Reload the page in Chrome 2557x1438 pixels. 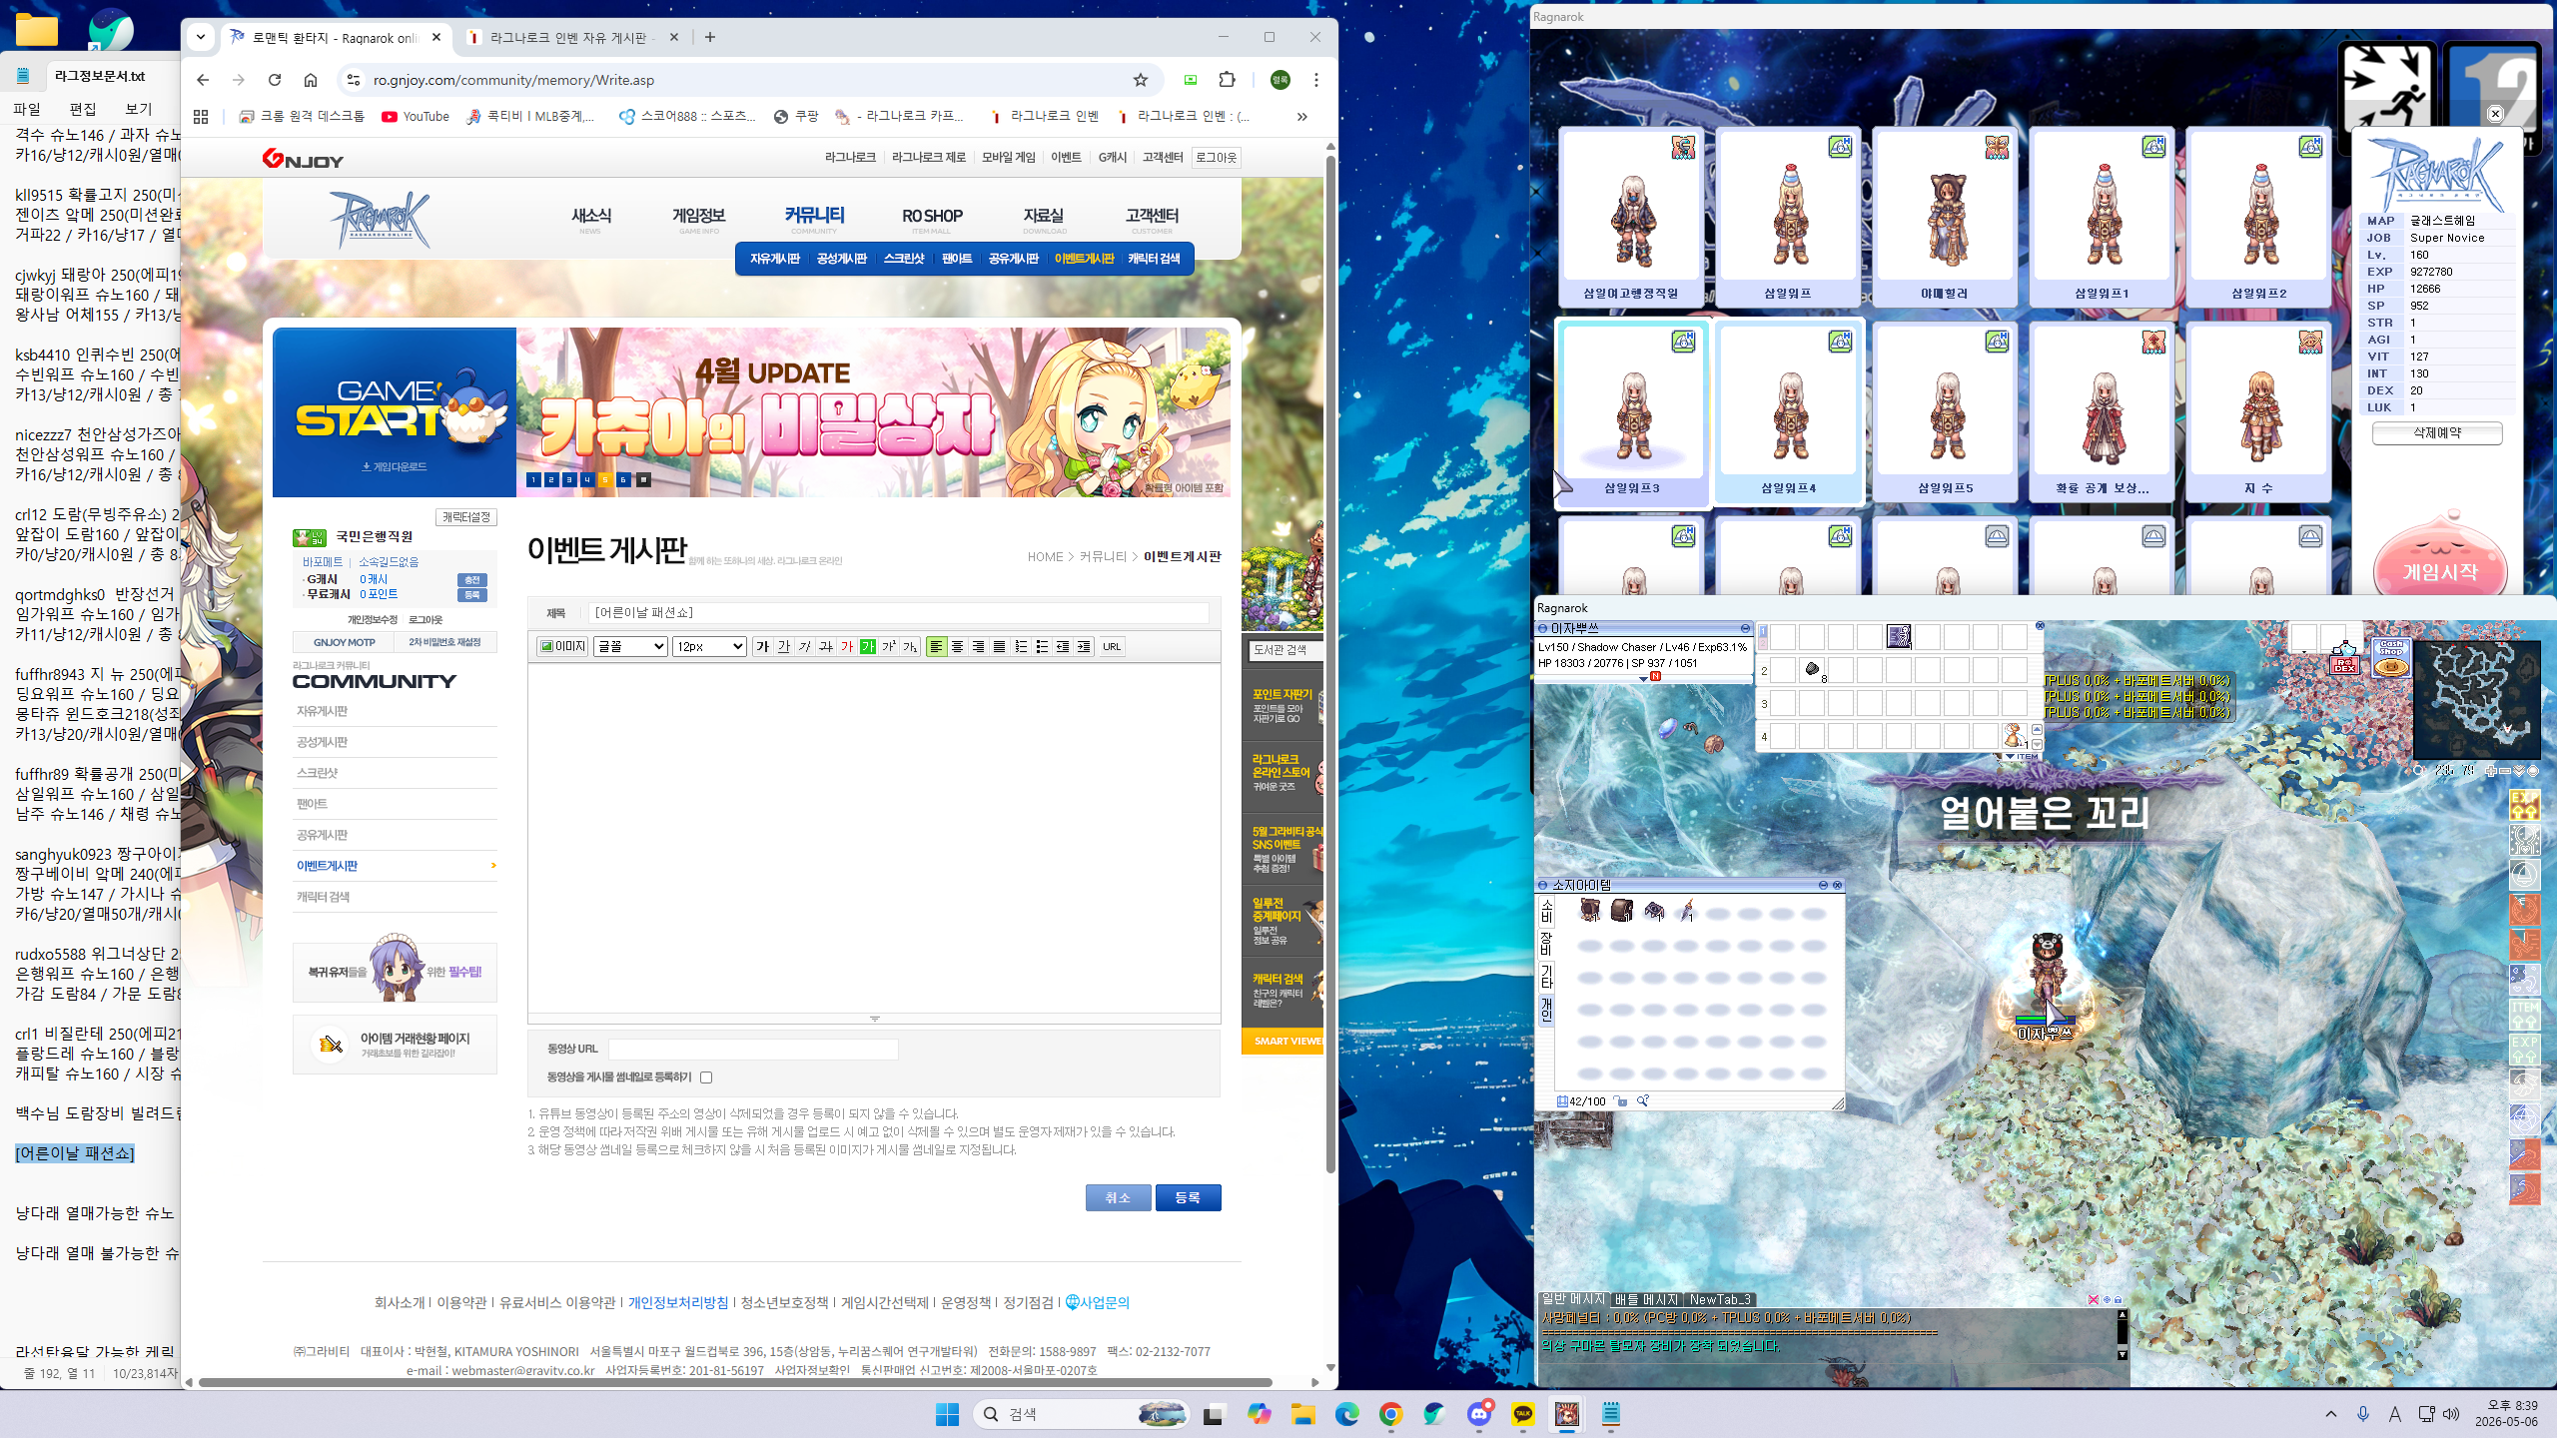(x=275, y=80)
